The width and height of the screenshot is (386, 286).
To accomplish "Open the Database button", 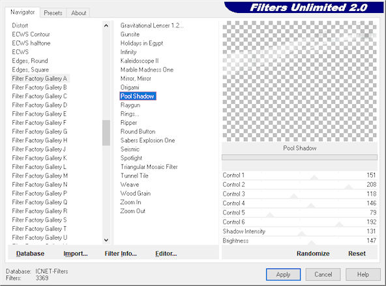I will pos(30,253).
